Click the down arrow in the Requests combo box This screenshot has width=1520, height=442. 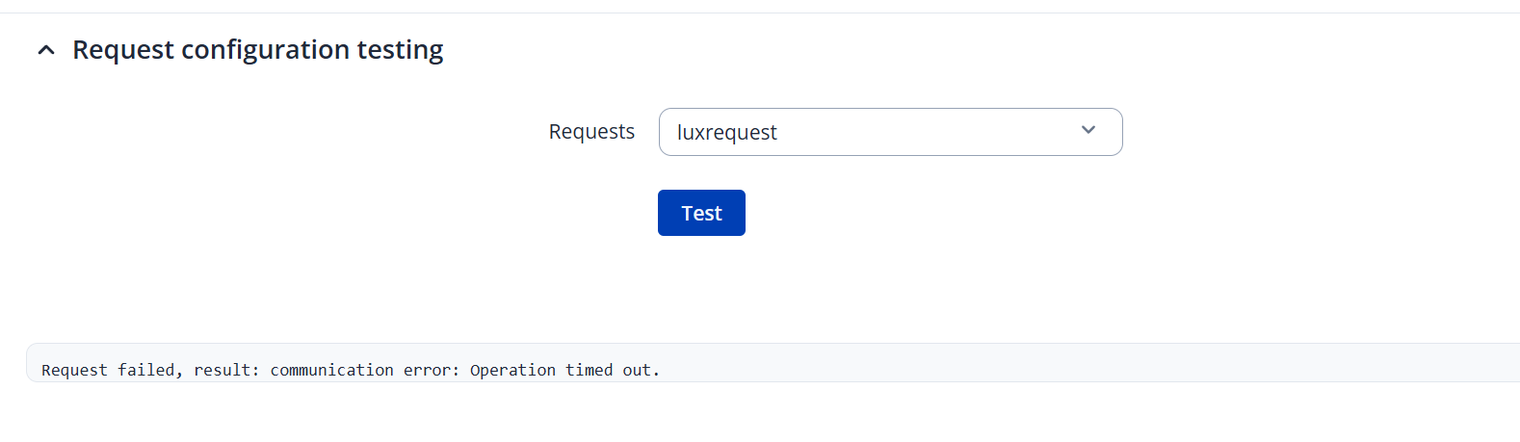1088,130
